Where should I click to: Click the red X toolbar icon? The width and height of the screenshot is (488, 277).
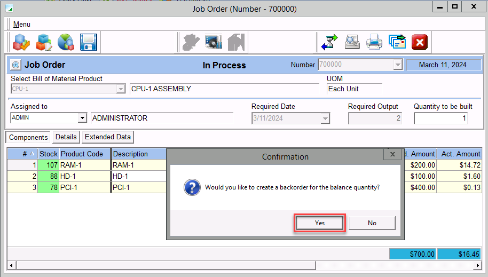pyautogui.click(x=420, y=42)
